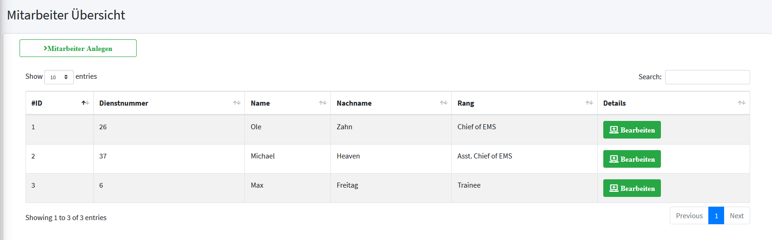Click the Rang column header label

pos(466,103)
